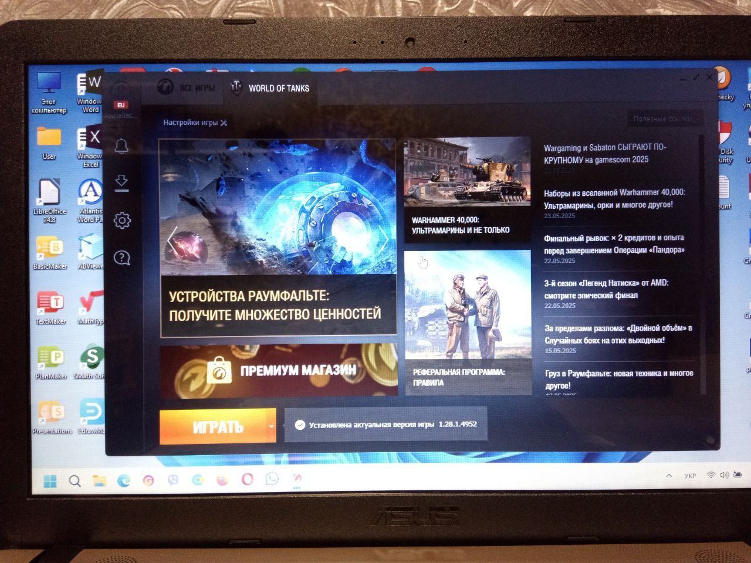Open taskbar Search magnifier

tap(75, 481)
